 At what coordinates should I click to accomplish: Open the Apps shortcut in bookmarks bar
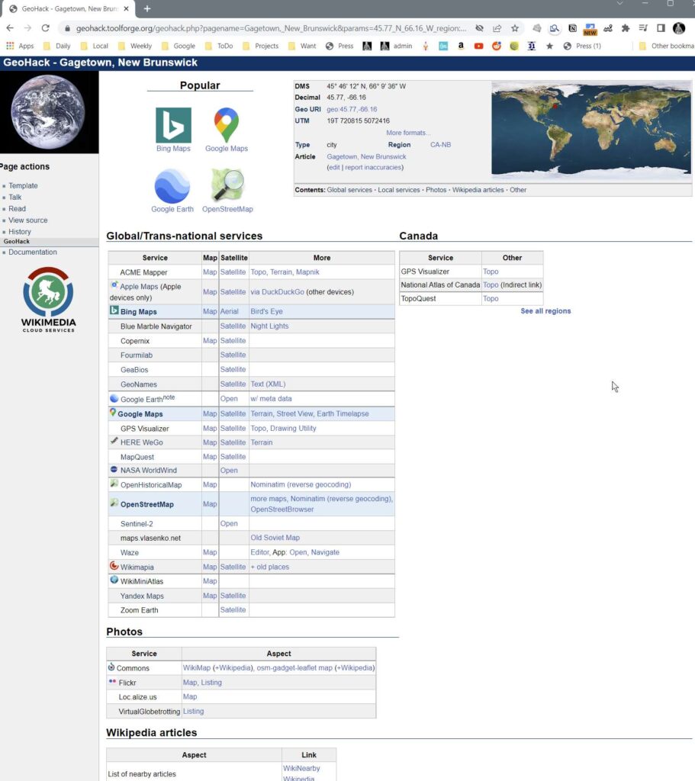pos(20,46)
